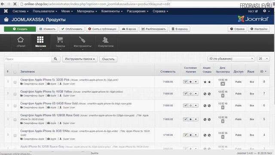The height and width of the screenshot is (155, 275).
Task: Focus the Поиск search field
Action: coord(27,59)
